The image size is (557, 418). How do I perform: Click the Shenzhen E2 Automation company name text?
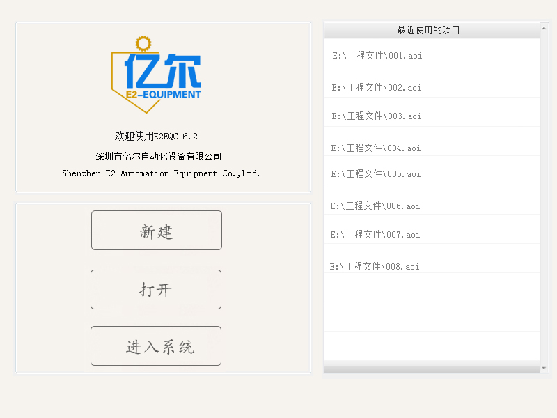pos(162,173)
